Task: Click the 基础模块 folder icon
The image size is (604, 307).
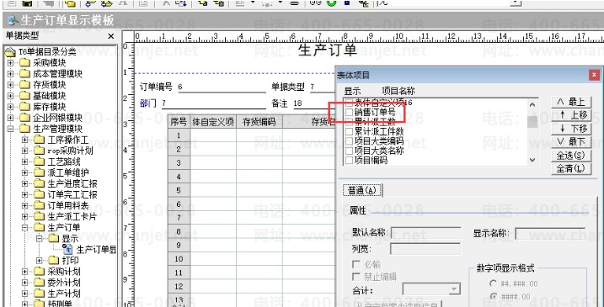Action: (x=24, y=95)
